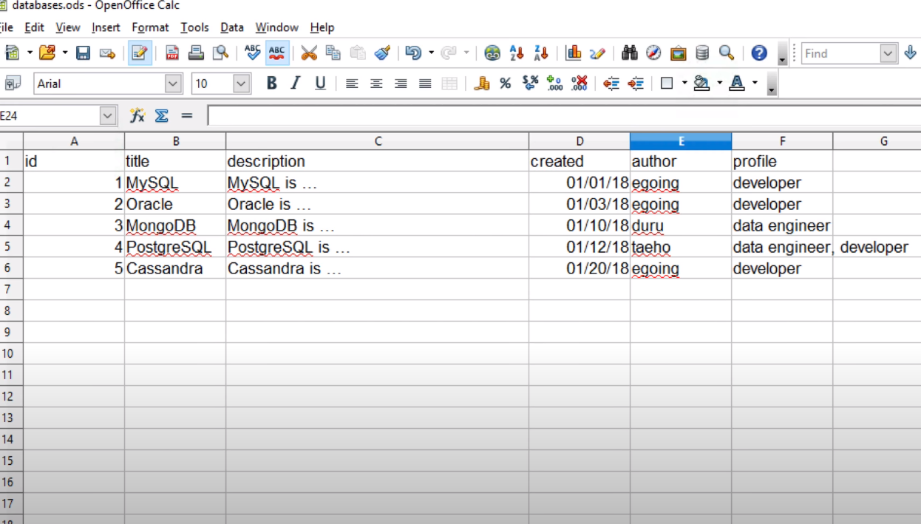Screen dimensions: 921x524
Task: Insert a Chart using chart icon
Action: pos(573,52)
